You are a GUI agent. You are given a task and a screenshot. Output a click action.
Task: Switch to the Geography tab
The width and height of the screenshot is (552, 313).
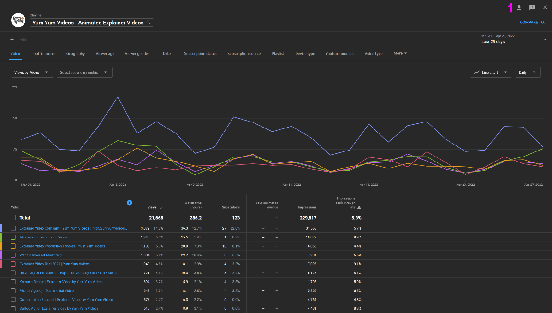[75, 53]
